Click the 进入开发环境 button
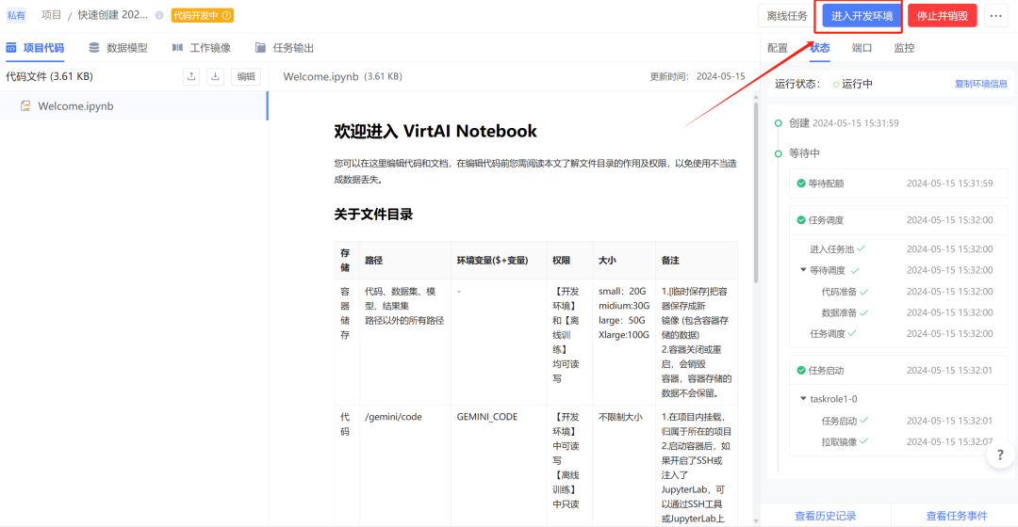Viewport: 1018px width, 527px height. tap(862, 16)
